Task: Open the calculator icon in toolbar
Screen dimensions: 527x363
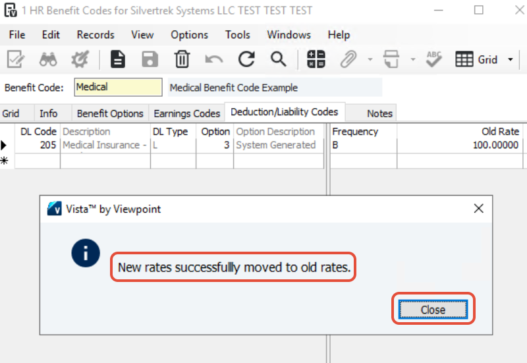Action: (316, 59)
